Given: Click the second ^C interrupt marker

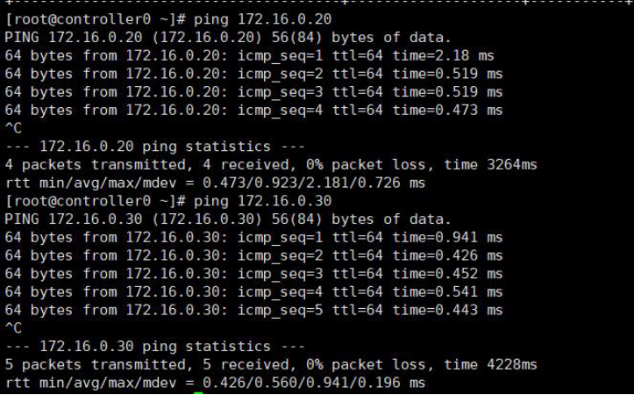Looking at the screenshot, I should coord(13,328).
